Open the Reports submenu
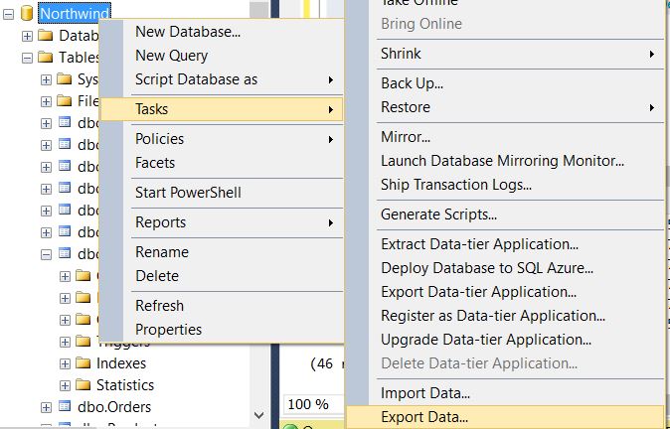The height and width of the screenshot is (429, 670). pos(223,222)
